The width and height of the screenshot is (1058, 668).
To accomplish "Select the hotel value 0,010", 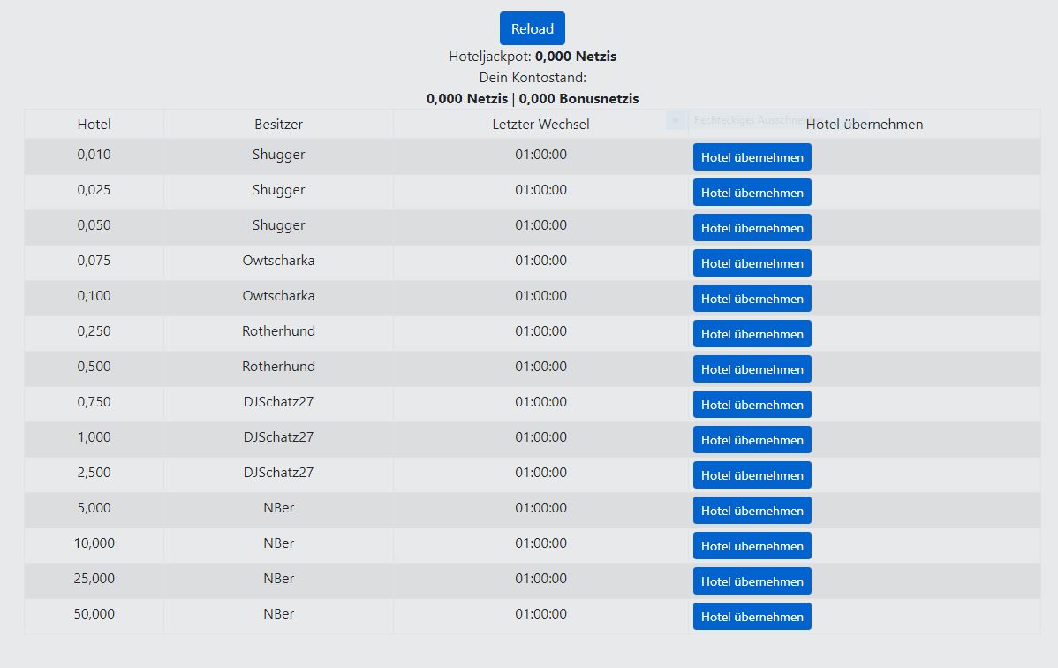I will pos(94,155).
